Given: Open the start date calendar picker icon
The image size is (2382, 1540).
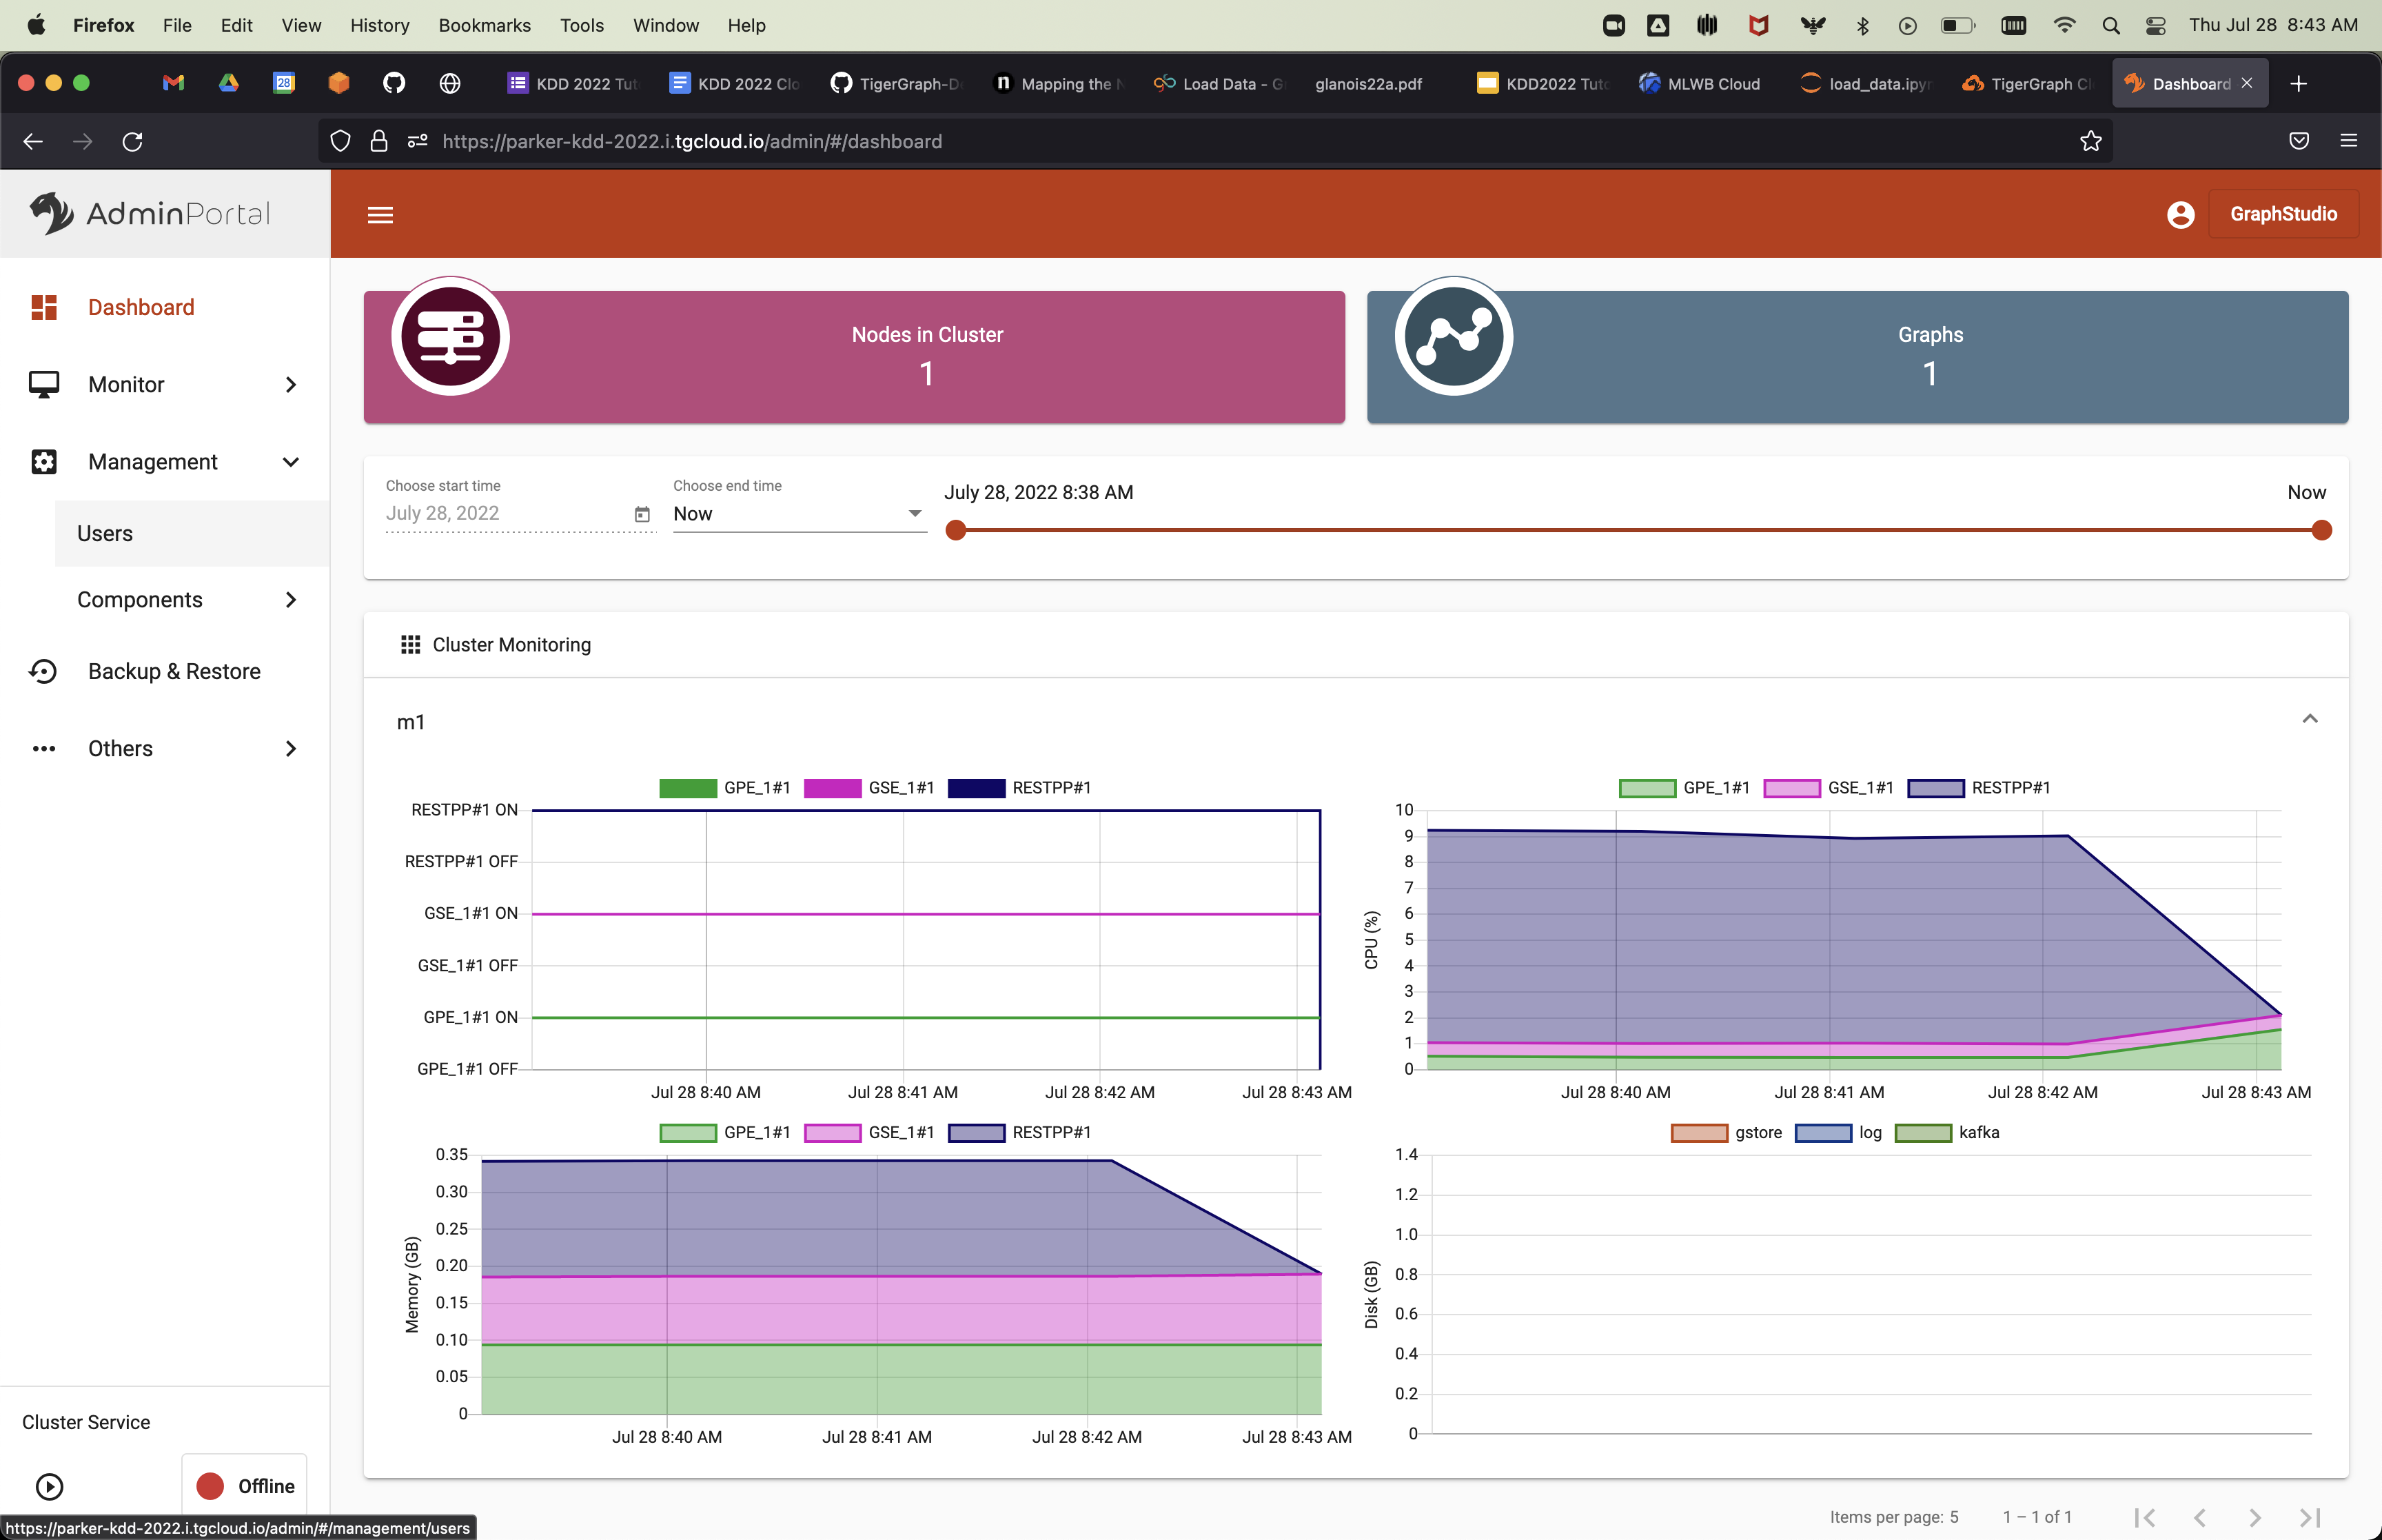Looking at the screenshot, I should pos(642,514).
